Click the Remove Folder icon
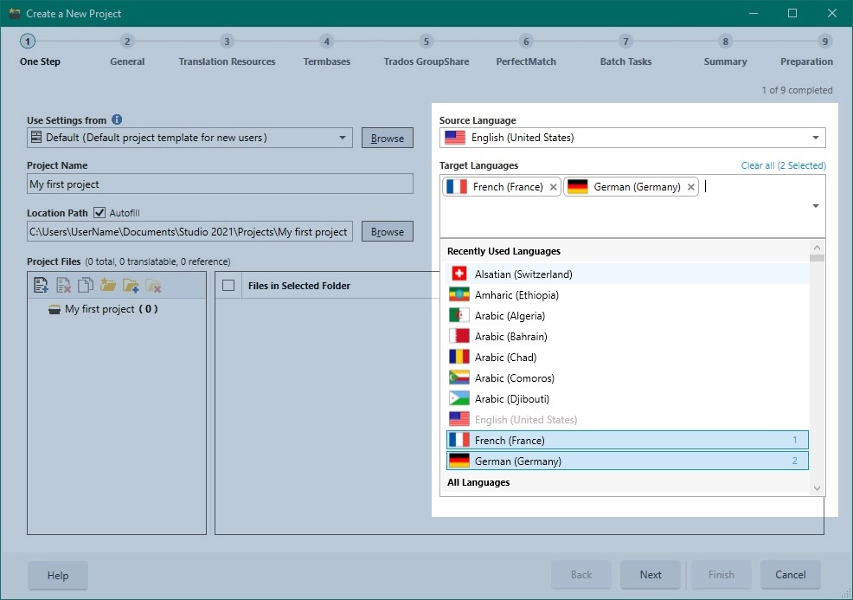Screen dimensions: 853x600 pos(153,285)
